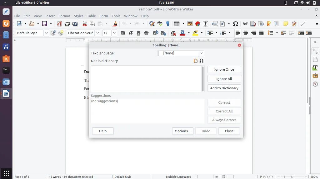Open the Tools menu
The image size is (320, 179).
tap(116, 16)
